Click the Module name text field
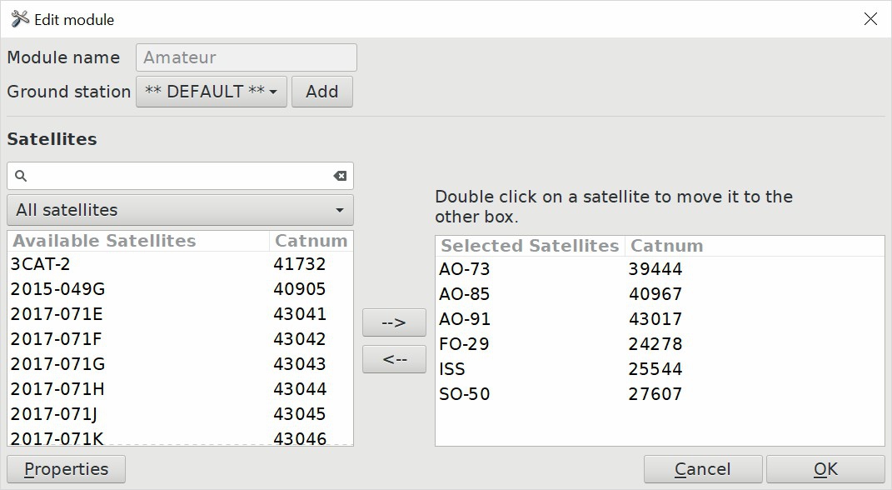Viewport: 892px width, 490px height. tap(246, 57)
